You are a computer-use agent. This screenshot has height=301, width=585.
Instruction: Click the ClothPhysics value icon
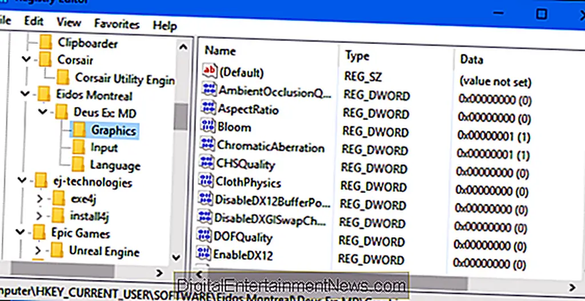pos(206,182)
